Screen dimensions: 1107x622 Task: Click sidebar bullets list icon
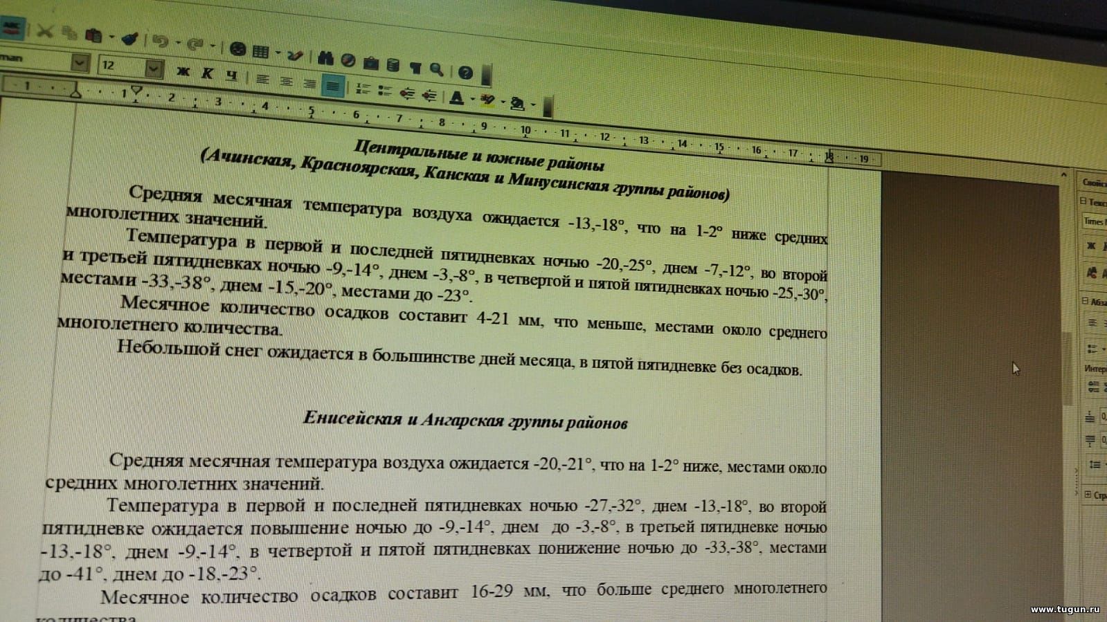tap(1094, 349)
